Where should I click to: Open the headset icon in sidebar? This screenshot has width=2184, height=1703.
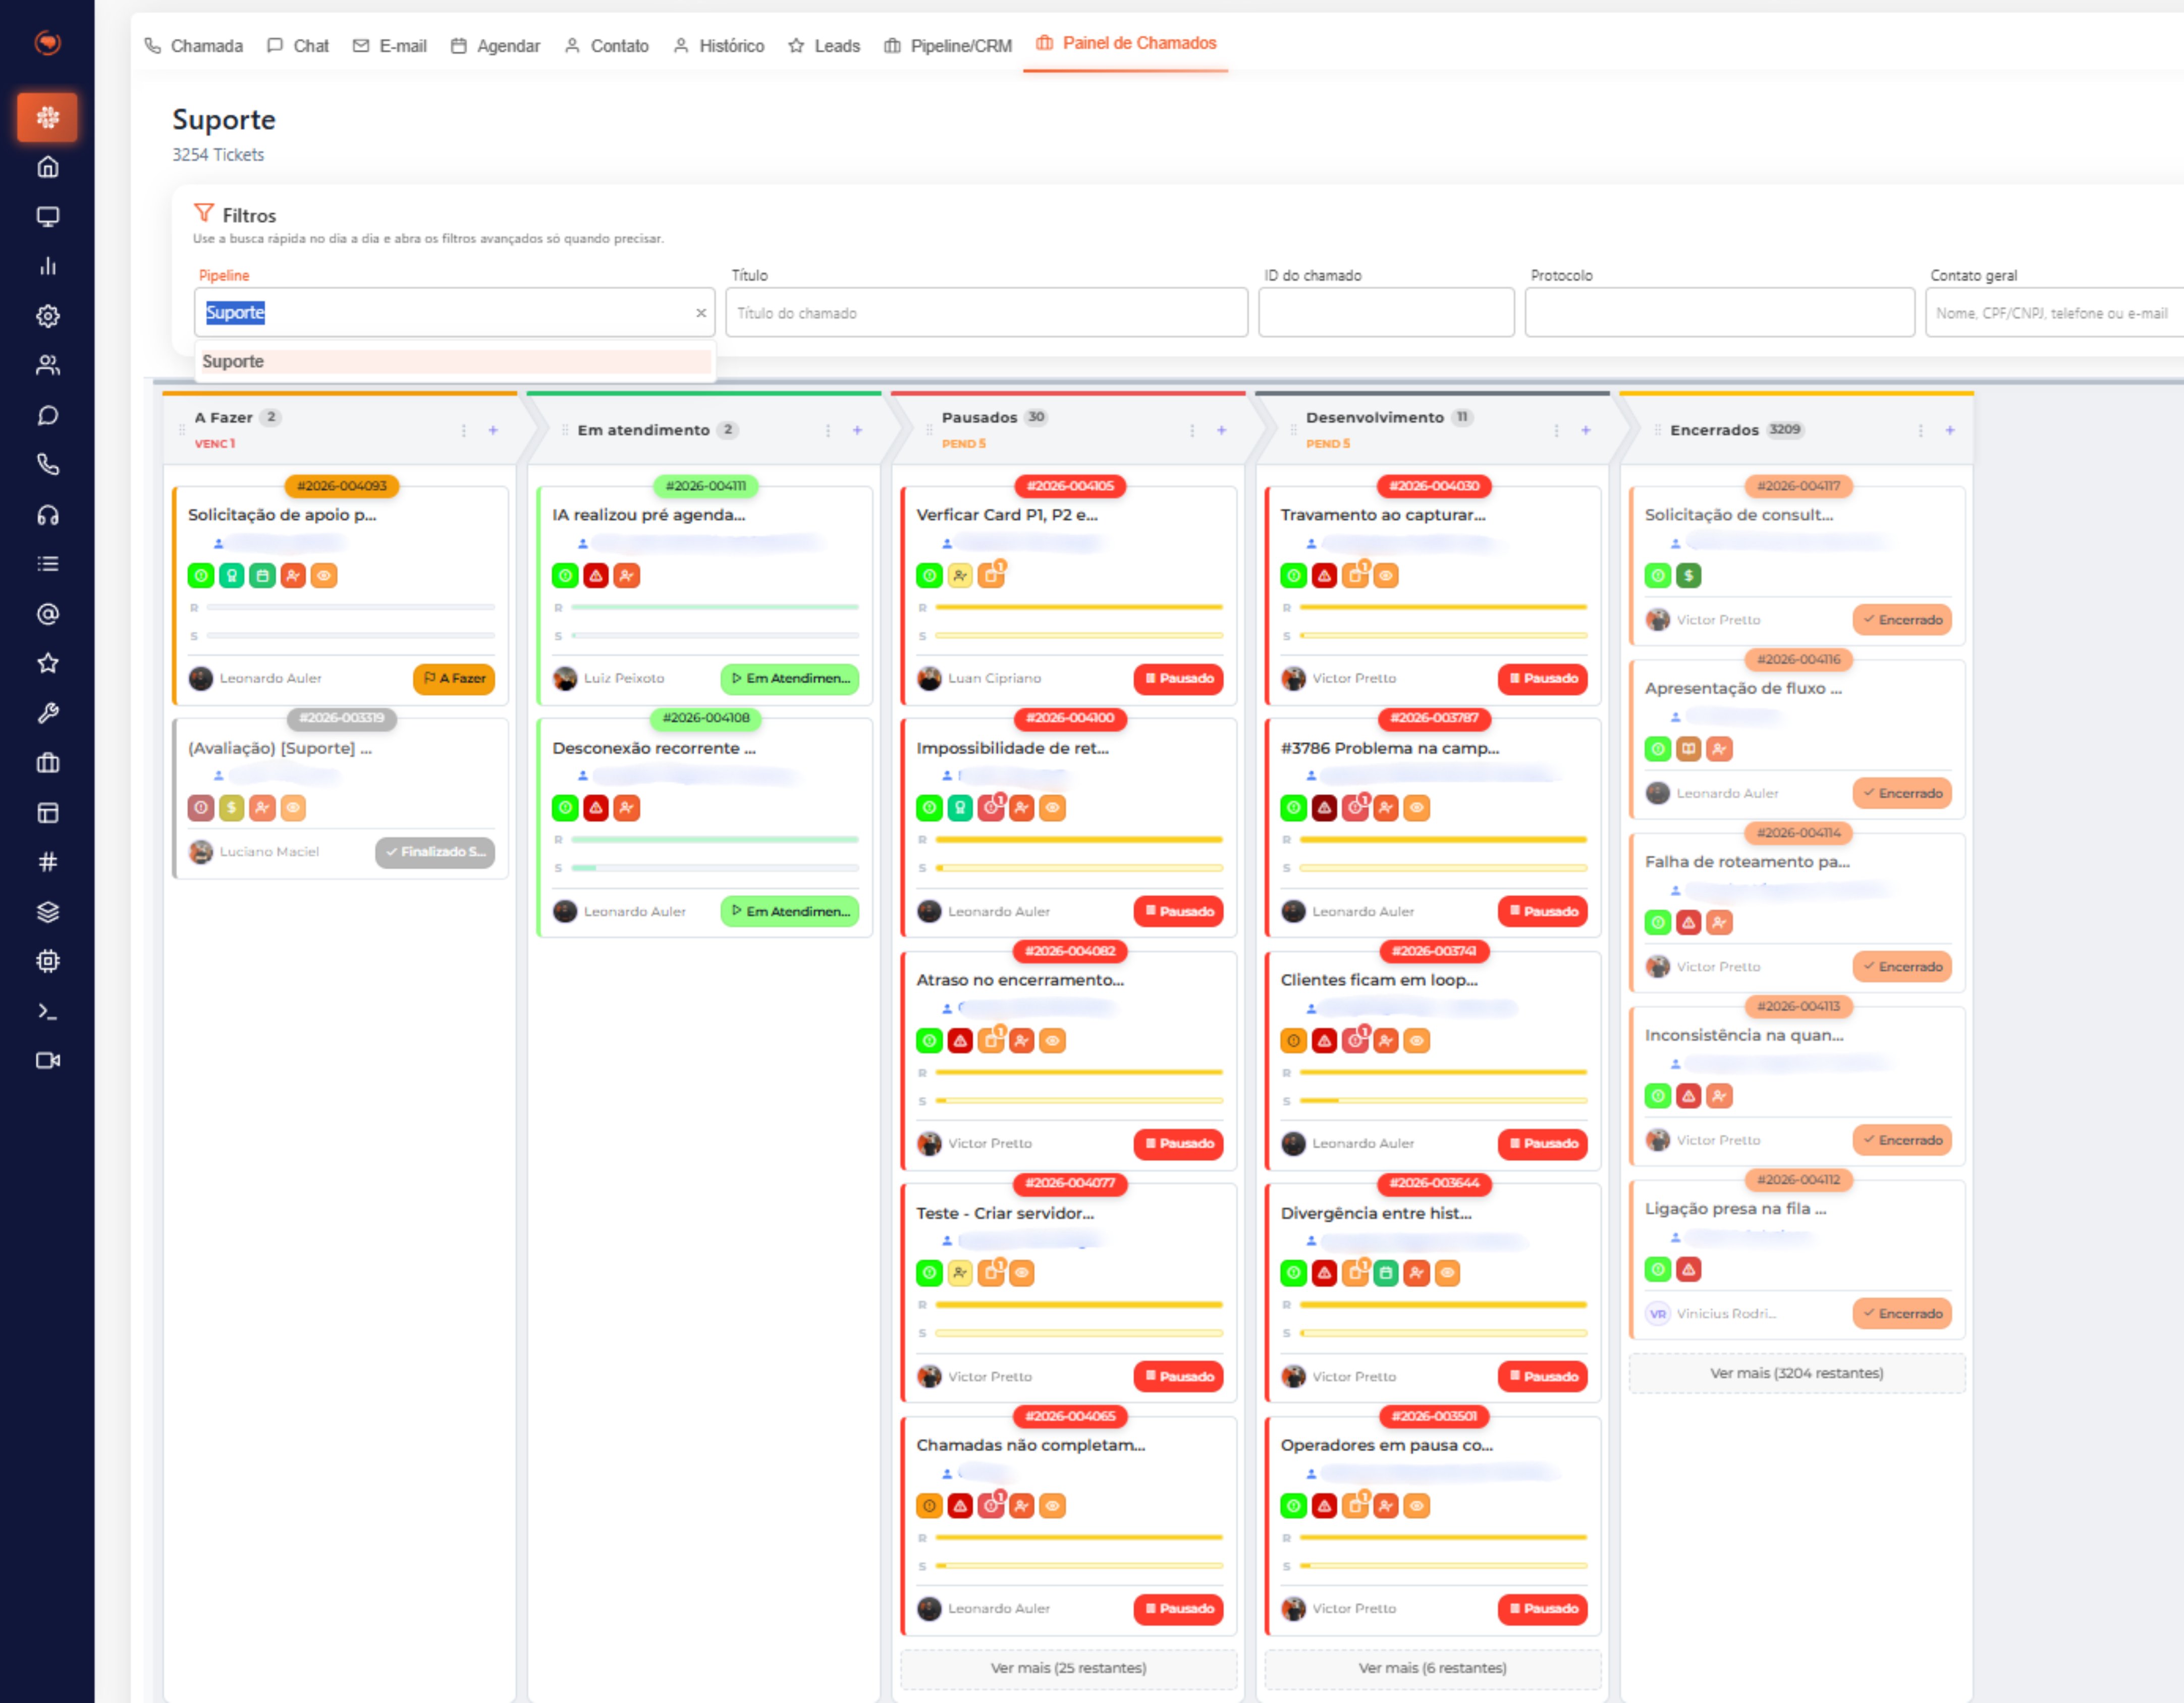[47, 515]
